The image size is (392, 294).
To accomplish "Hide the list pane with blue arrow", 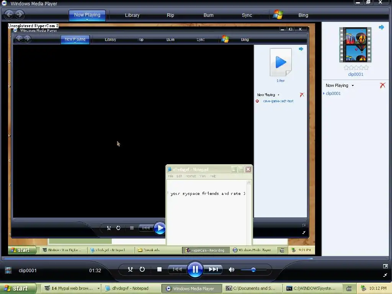I will (381, 27).
